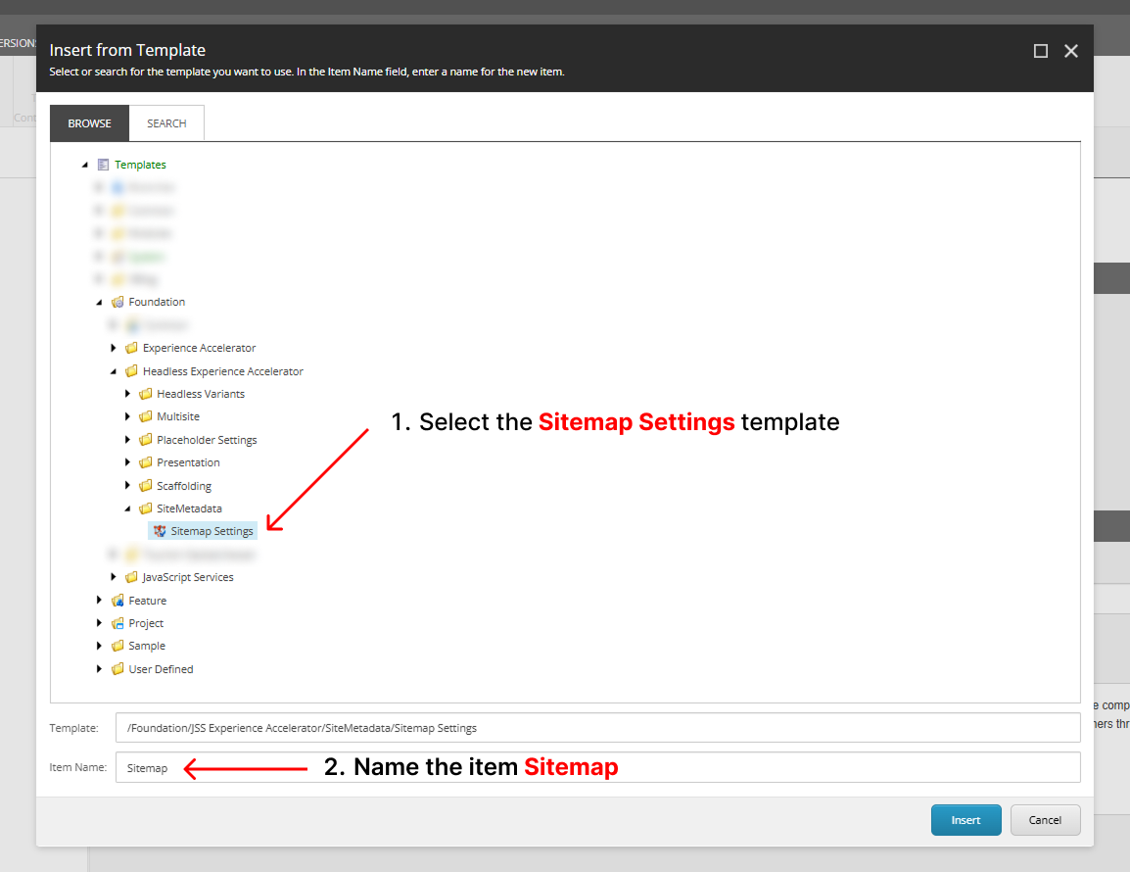Image resolution: width=1130 pixels, height=872 pixels.
Task: Maximize the Insert from Template dialog
Action: coord(1041,51)
